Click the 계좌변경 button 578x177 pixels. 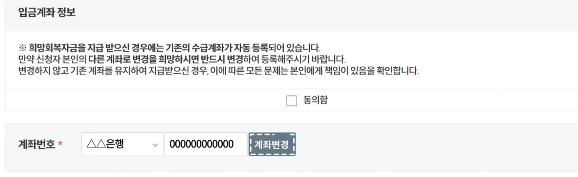pyautogui.click(x=272, y=144)
